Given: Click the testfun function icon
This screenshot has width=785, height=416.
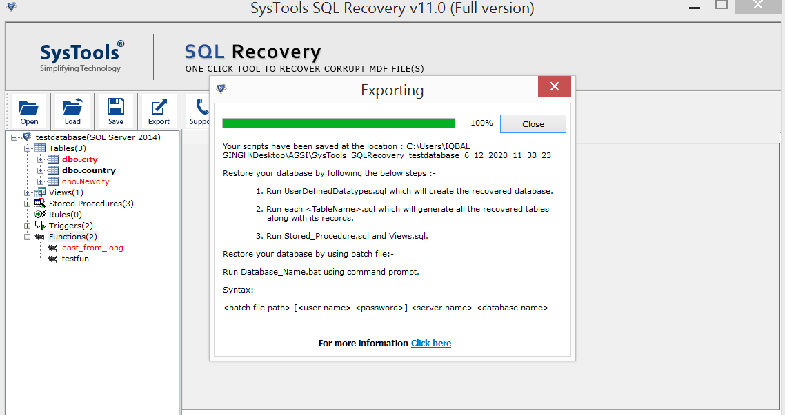Looking at the screenshot, I should 54,259.
